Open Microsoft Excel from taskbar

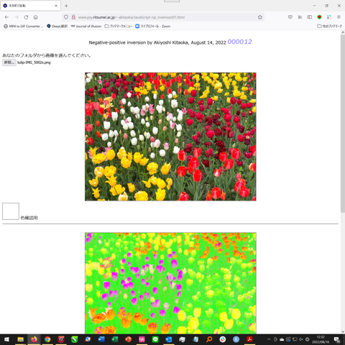pos(115,339)
